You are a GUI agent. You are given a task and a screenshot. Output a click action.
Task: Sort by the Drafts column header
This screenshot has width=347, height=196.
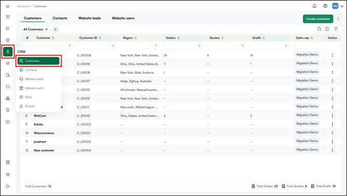point(258,38)
